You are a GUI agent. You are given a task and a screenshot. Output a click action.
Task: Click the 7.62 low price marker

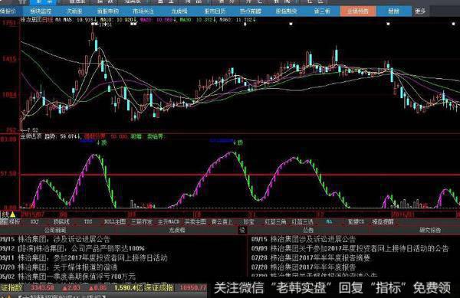[31, 129]
